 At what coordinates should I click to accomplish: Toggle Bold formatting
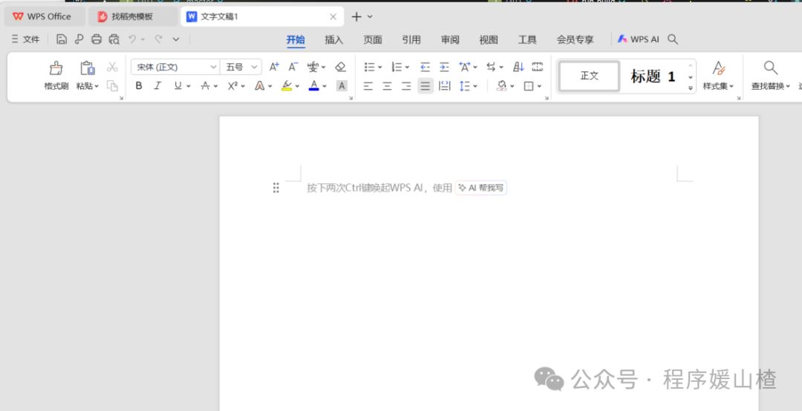[x=139, y=86]
